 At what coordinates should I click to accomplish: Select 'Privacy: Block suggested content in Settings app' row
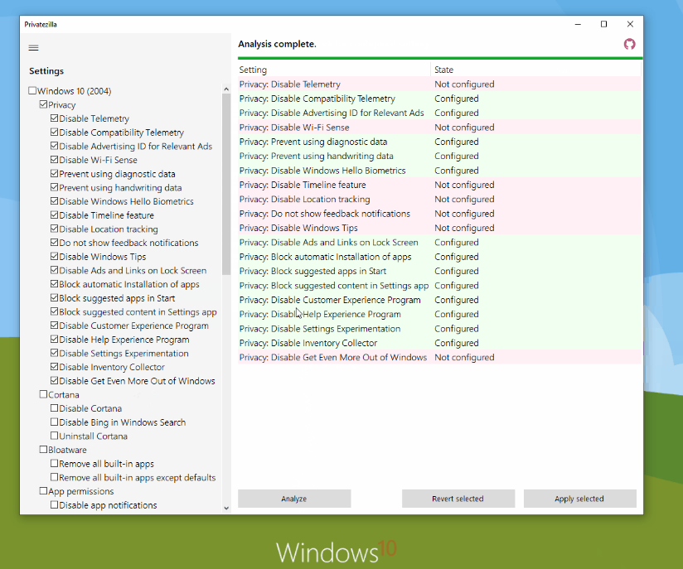[439, 285]
